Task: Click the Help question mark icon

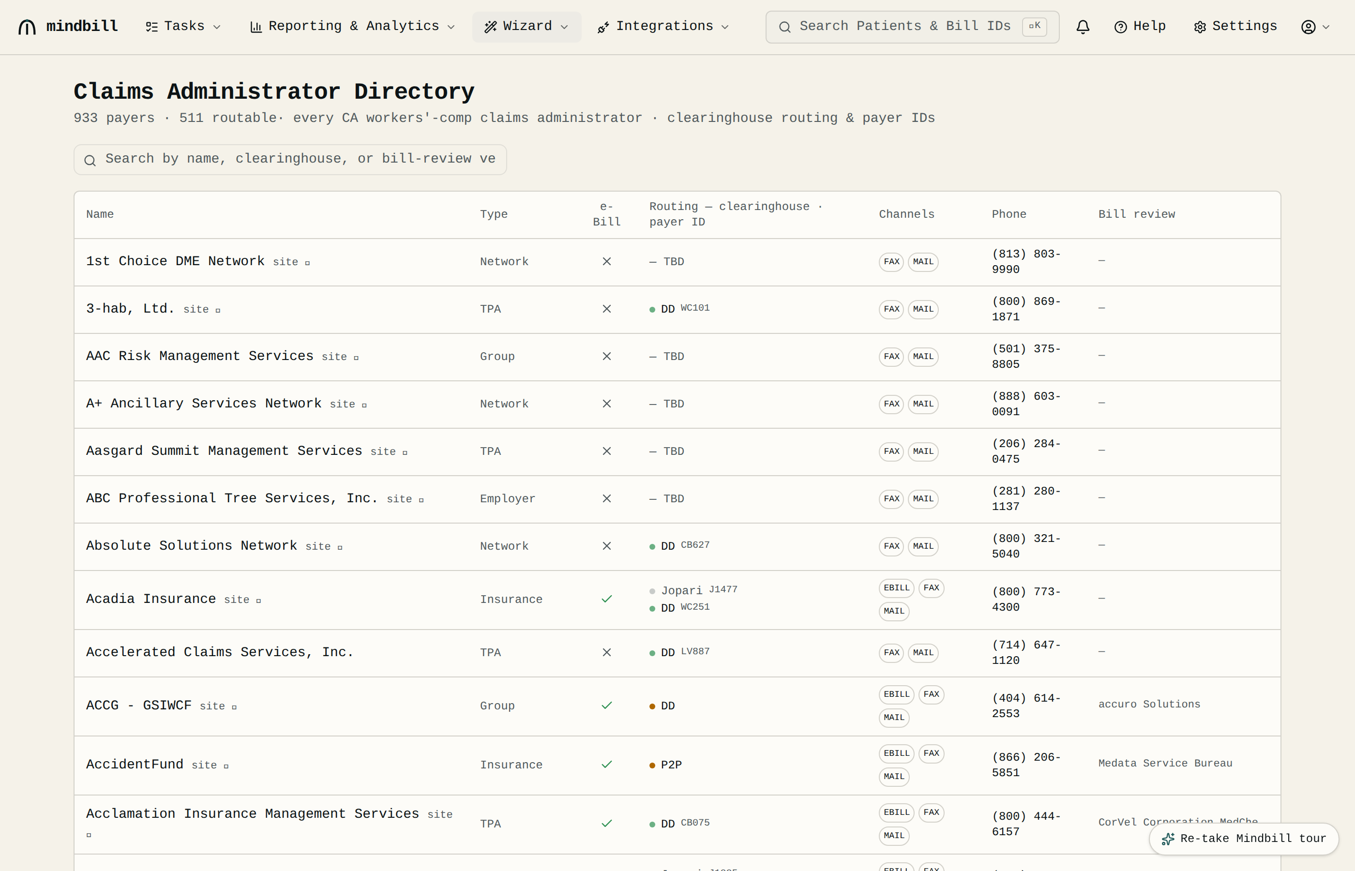Action: [1120, 27]
